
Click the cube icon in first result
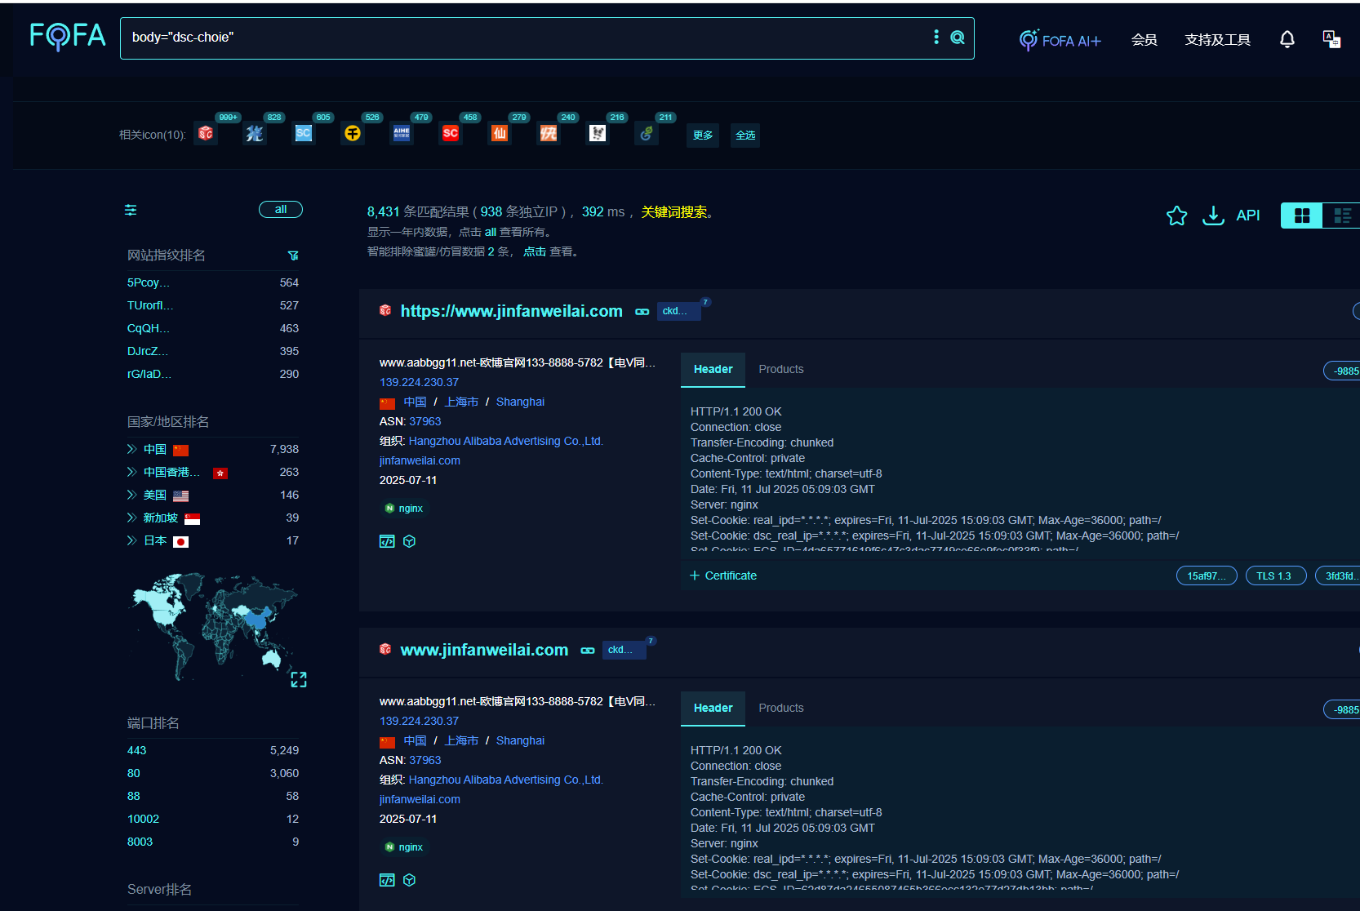[410, 541]
